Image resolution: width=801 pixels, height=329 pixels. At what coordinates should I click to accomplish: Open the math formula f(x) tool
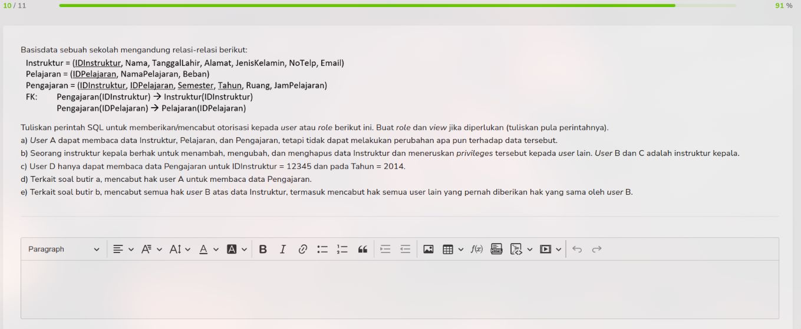click(477, 250)
